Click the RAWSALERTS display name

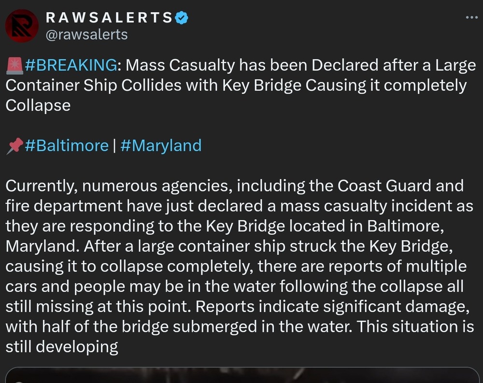pyautogui.click(x=109, y=18)
